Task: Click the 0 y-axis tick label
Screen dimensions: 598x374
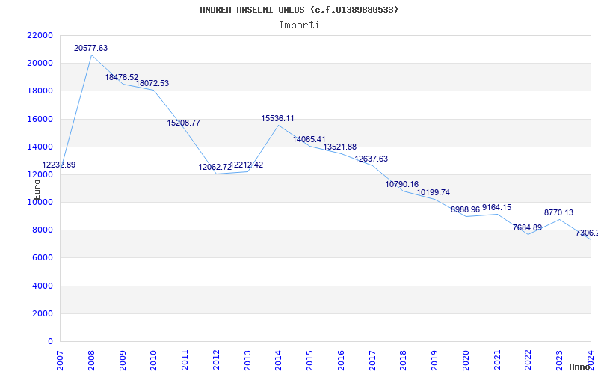Action: 50,342
